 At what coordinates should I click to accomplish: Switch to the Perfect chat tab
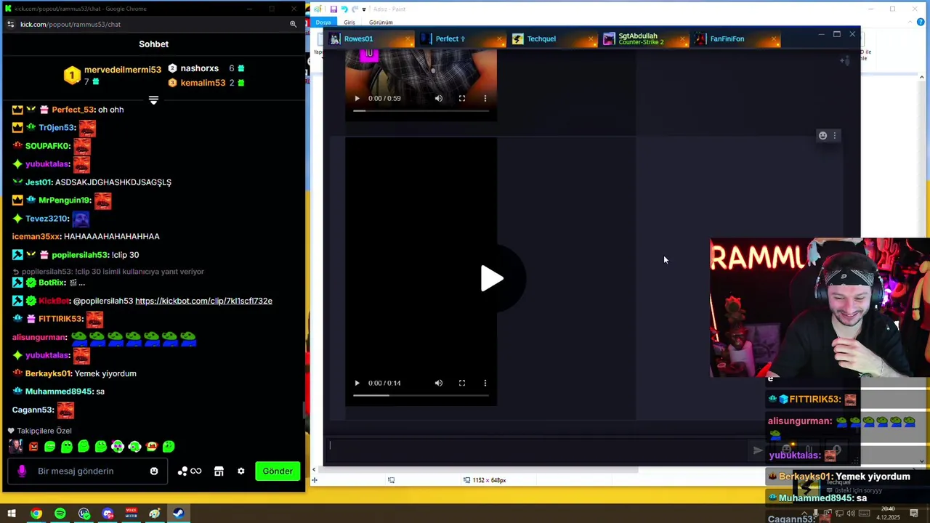pos(461,38)
